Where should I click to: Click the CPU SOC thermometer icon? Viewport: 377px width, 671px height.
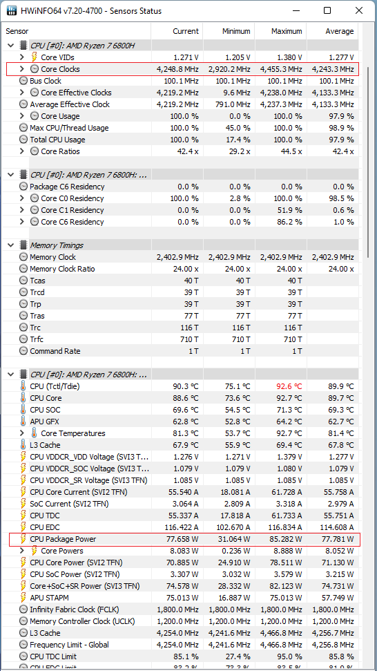tap(23, 410)
